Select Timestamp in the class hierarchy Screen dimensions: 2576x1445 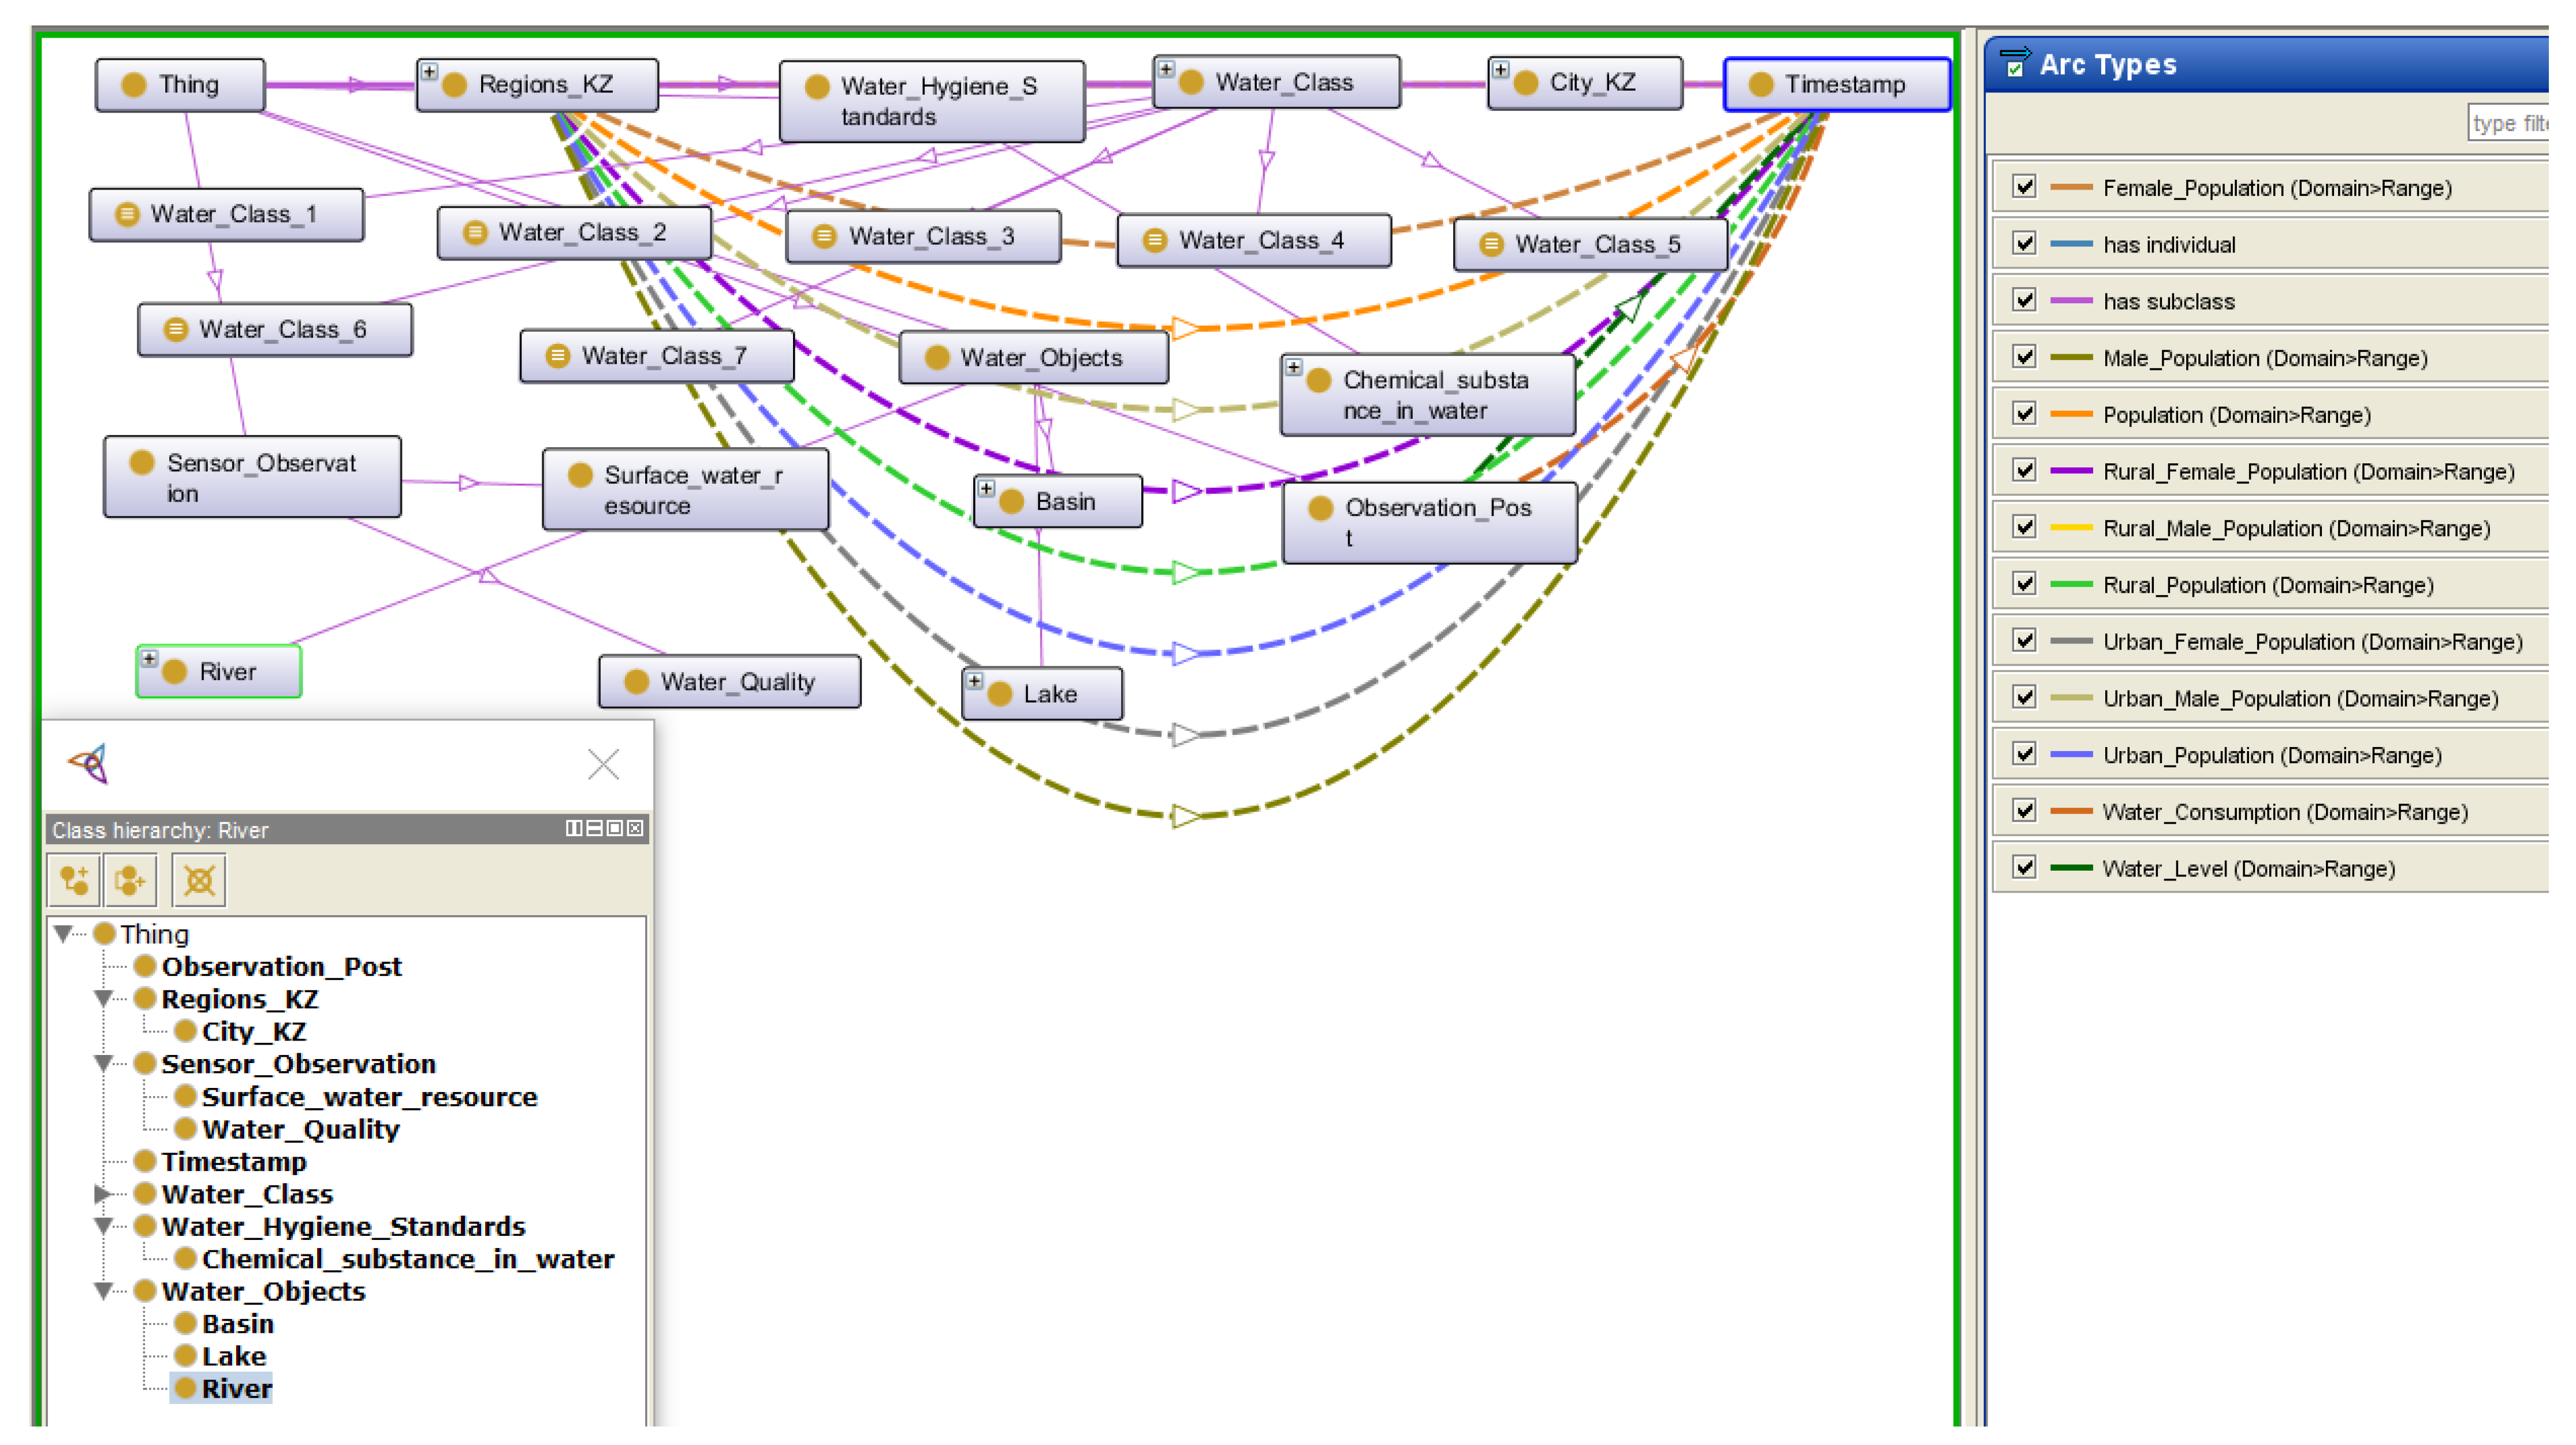233,1162
